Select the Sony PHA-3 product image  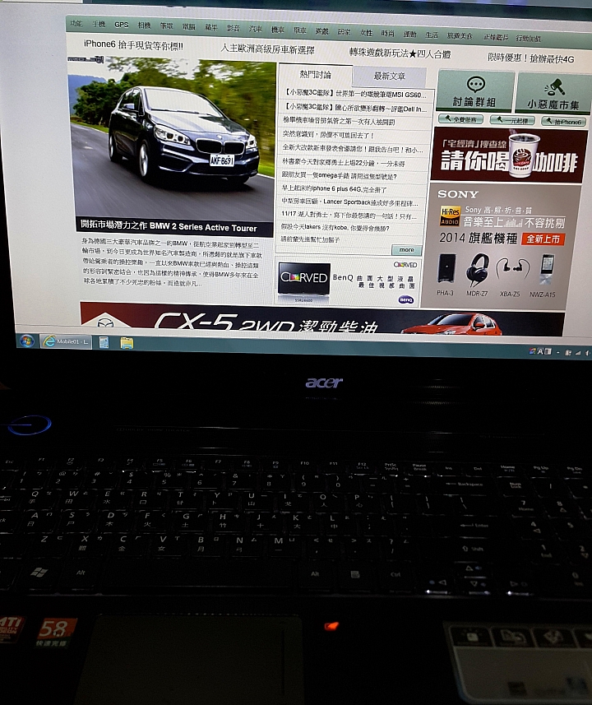[446, 268]
